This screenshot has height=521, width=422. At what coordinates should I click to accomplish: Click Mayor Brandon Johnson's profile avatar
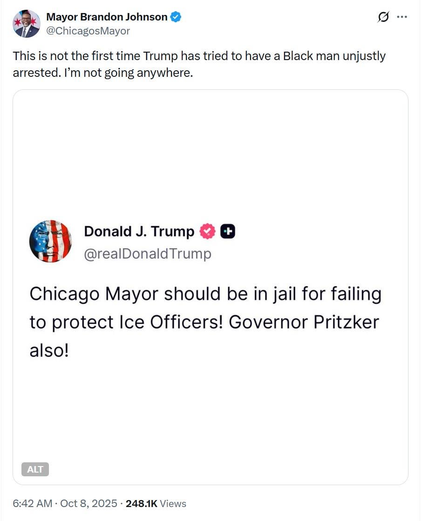coord(26,24)
